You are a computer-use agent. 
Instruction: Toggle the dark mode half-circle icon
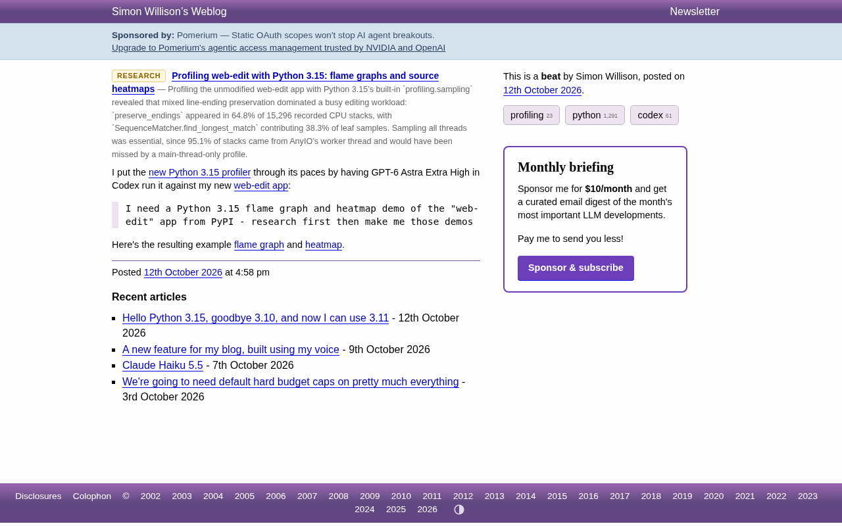(x=459, y=510)
